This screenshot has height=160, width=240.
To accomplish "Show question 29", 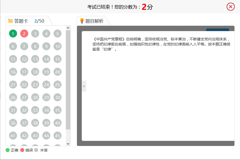I will click(46, 97).
